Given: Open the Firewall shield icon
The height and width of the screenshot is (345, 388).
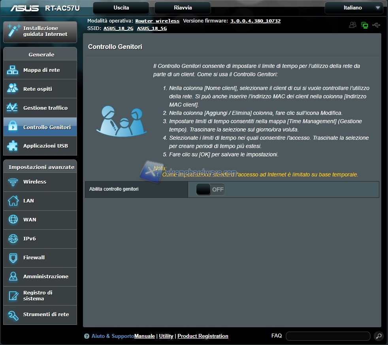Looking at the screenshot, I should [13, 258].
